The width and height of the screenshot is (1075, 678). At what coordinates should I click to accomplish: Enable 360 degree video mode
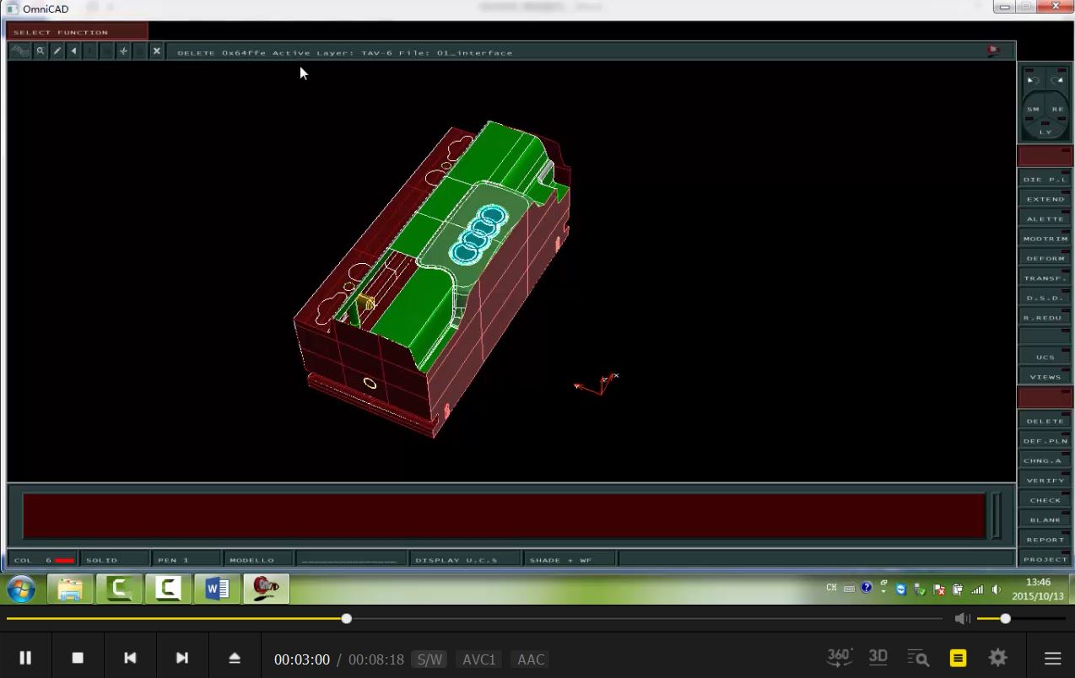(839, 657)
